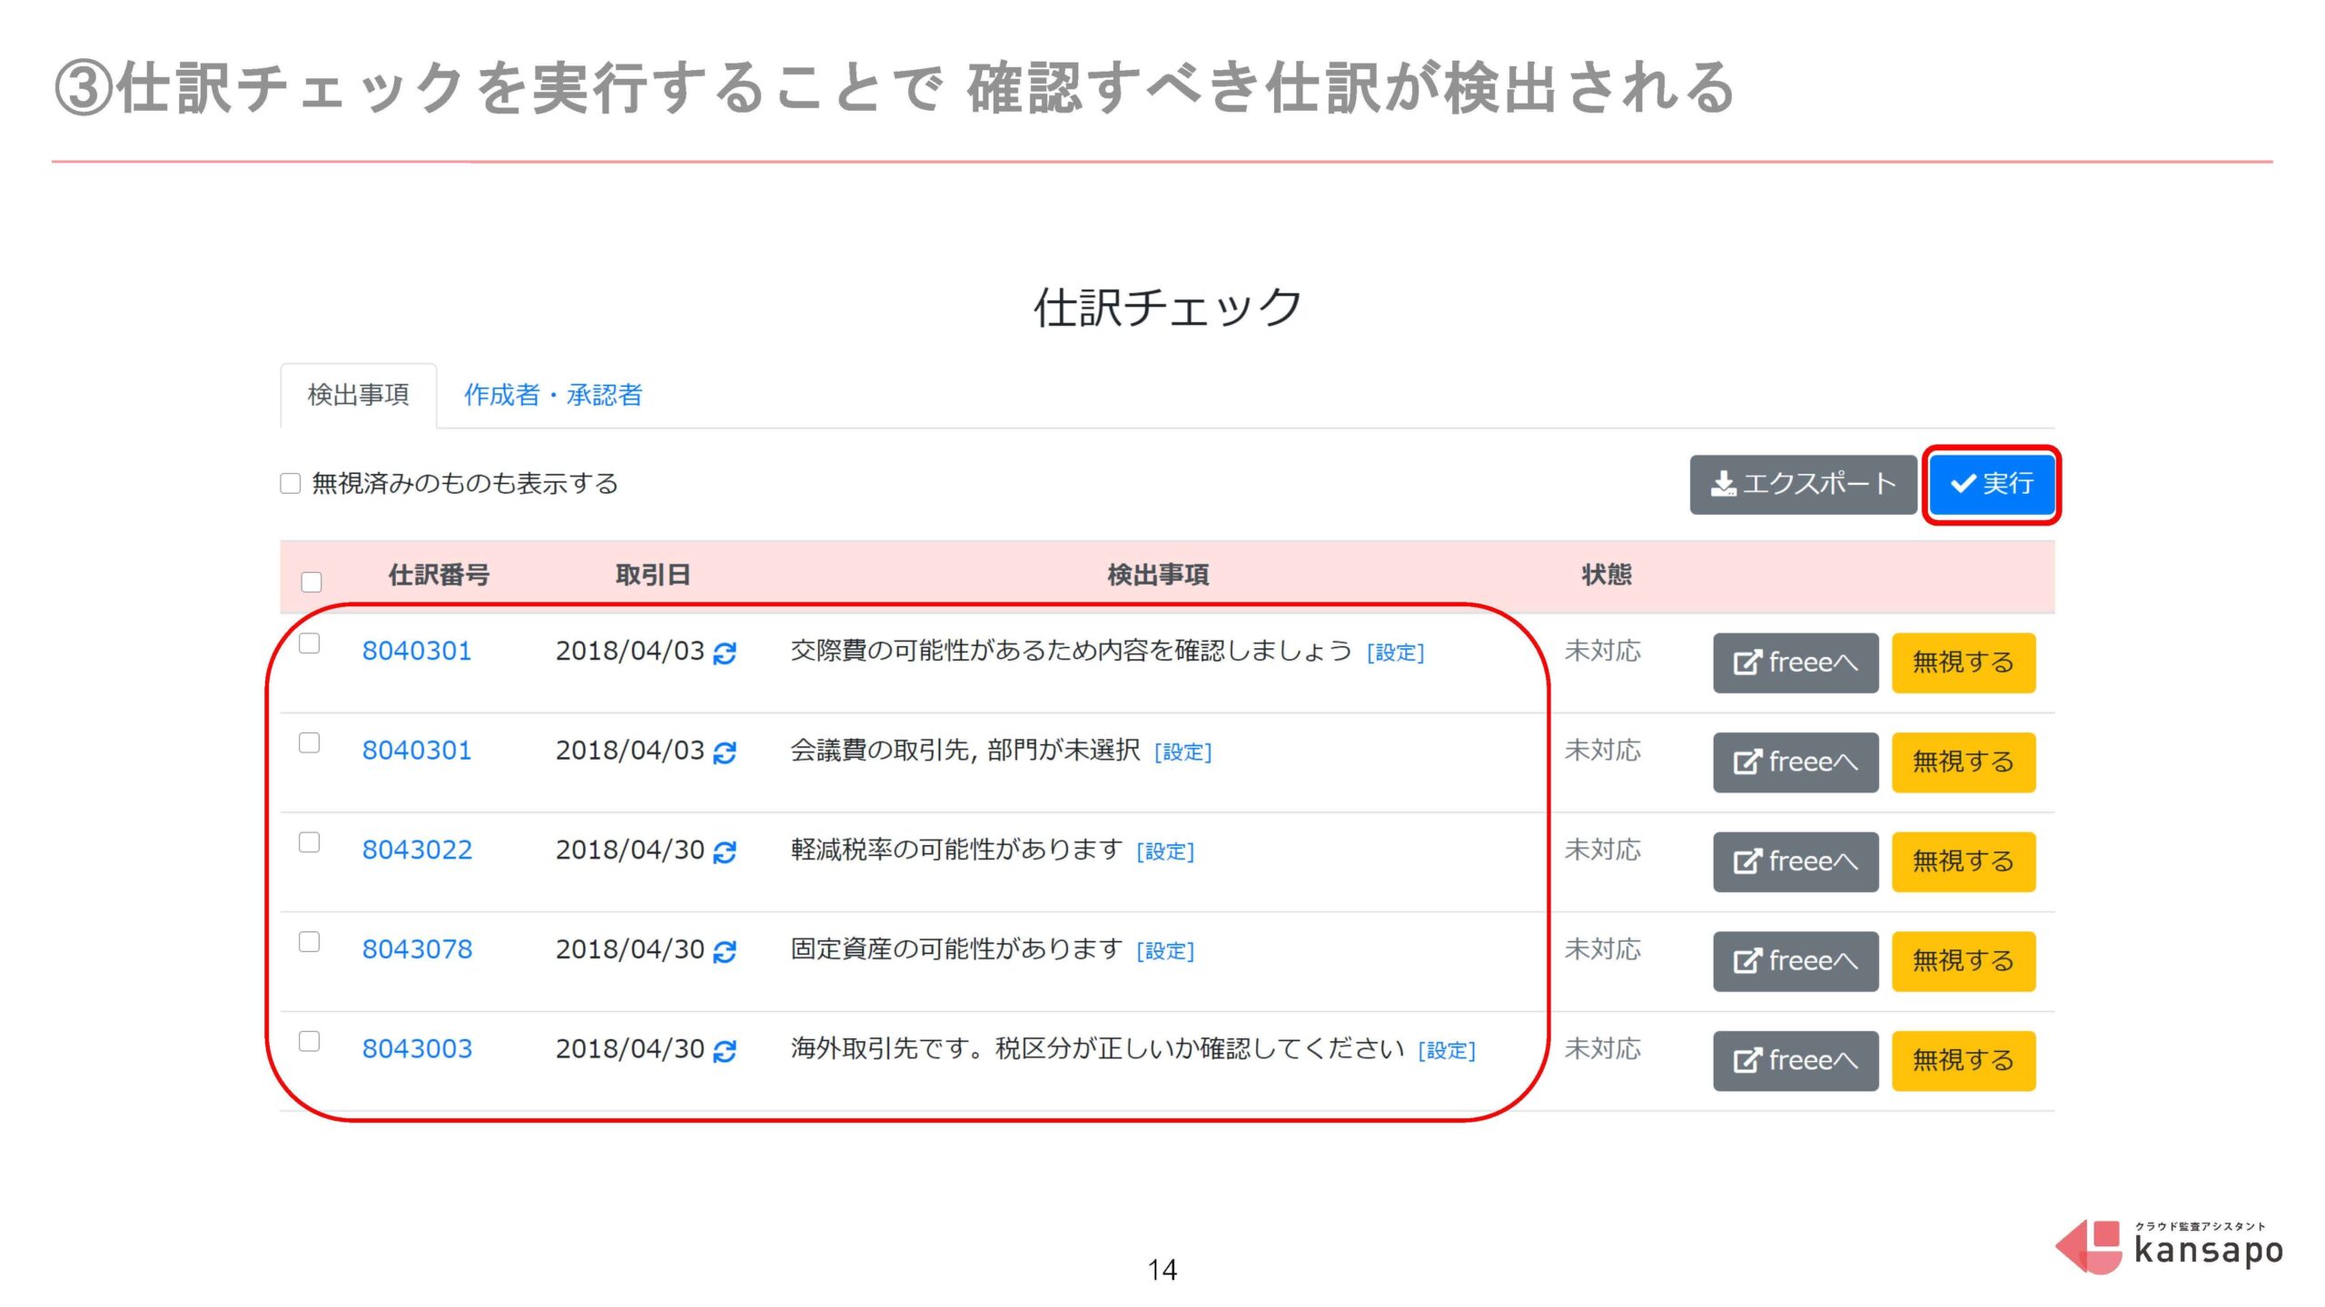
Task: Open journal number 8040301 in 会議費 row
Action: [x=417, y=751]
